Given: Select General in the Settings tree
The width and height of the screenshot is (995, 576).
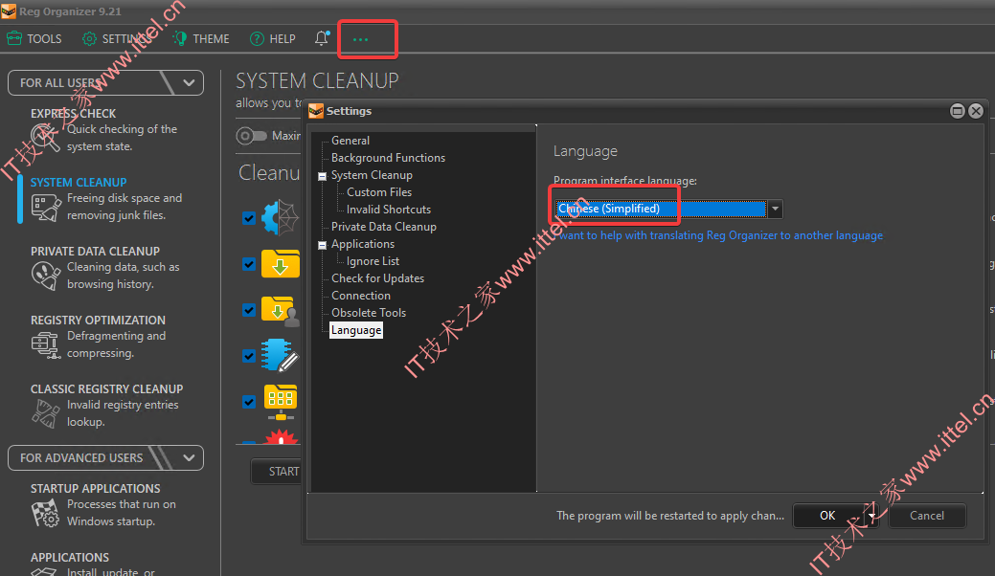Looking at the screenshot, I should [x=351, y=141].
